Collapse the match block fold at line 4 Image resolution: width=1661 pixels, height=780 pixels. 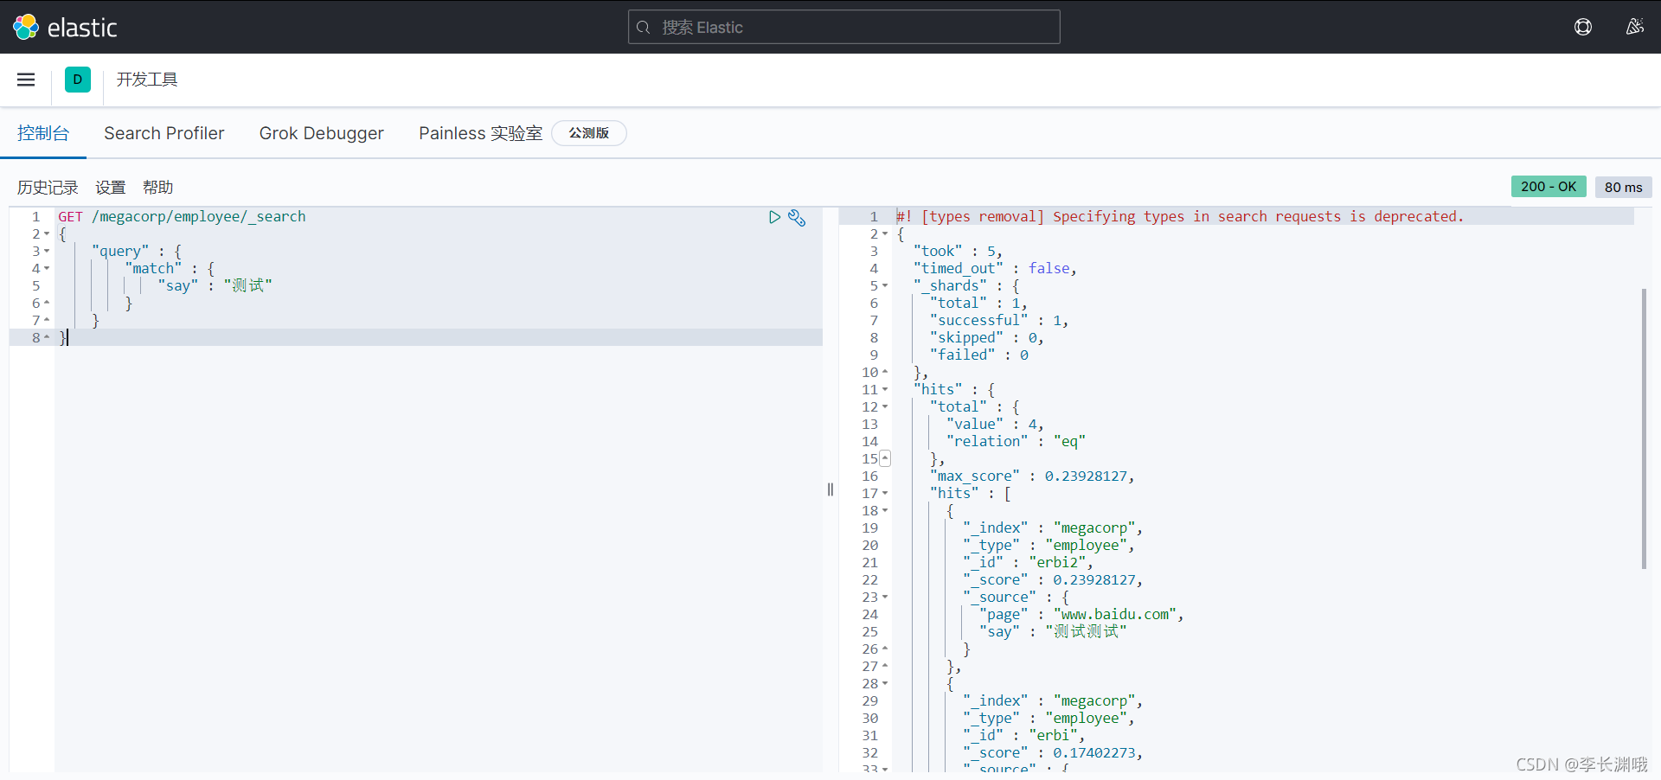click(47, 269)
